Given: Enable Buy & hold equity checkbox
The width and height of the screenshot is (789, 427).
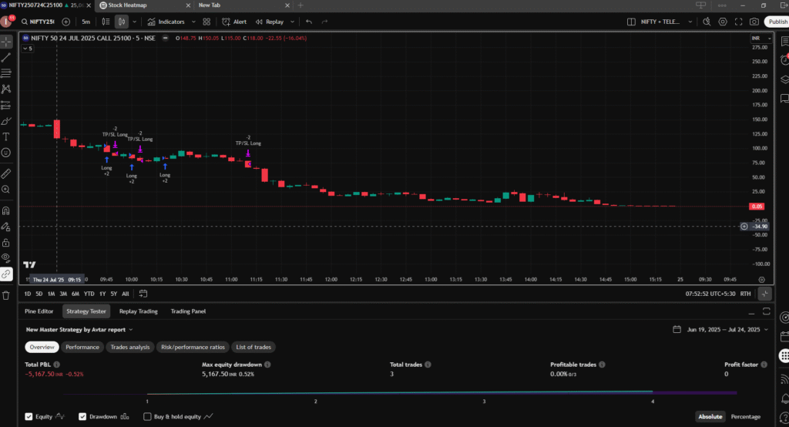Looking at the screenshot, I should tap(147, 416).
